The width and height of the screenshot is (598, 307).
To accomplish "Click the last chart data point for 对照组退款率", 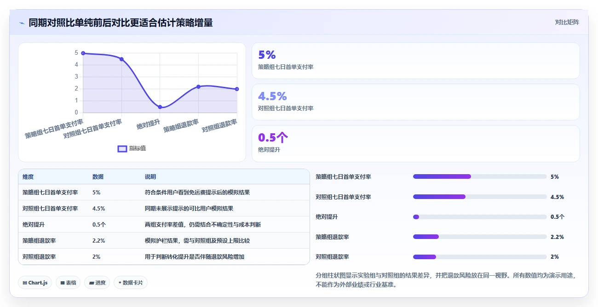I will pos(237,89).
